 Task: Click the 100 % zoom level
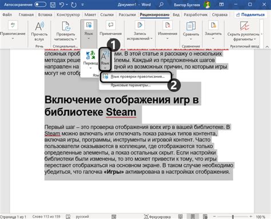tap(260, 217)
